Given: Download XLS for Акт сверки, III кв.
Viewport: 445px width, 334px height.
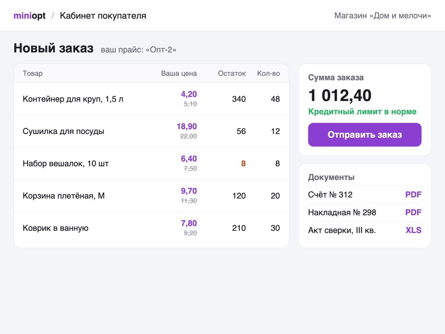Looking at the screenshot, I should click(x=413, y=230).
